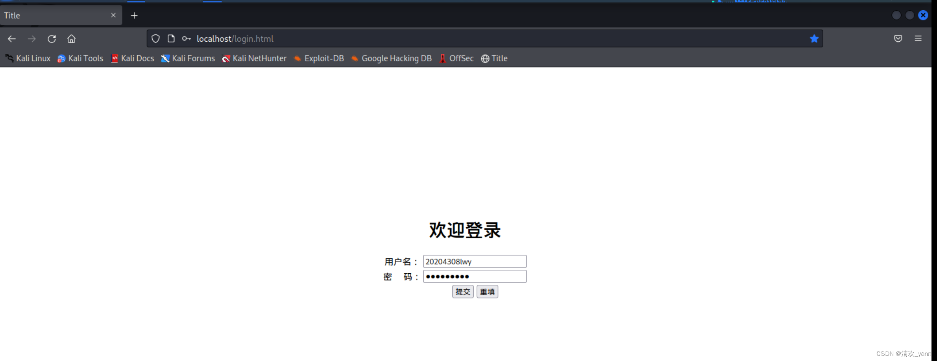Open the Firefox home page
Image resolution: width=937 pixels, height=361 pixels.
[71, 39]
